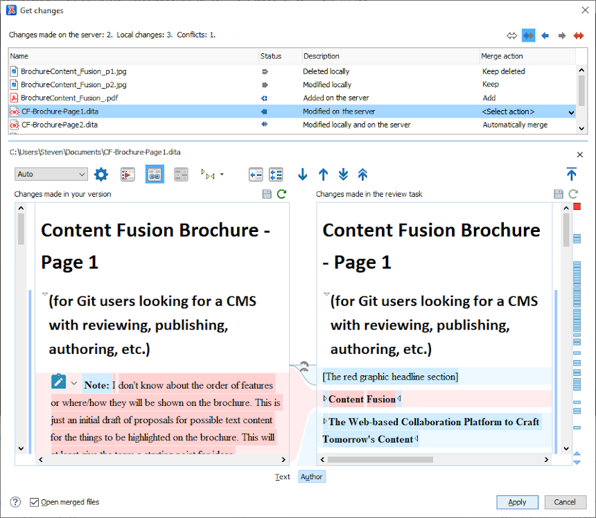Screen dimensions: 596x518
Task: Click the Cancel button
Action: click(x=565, y=502)
